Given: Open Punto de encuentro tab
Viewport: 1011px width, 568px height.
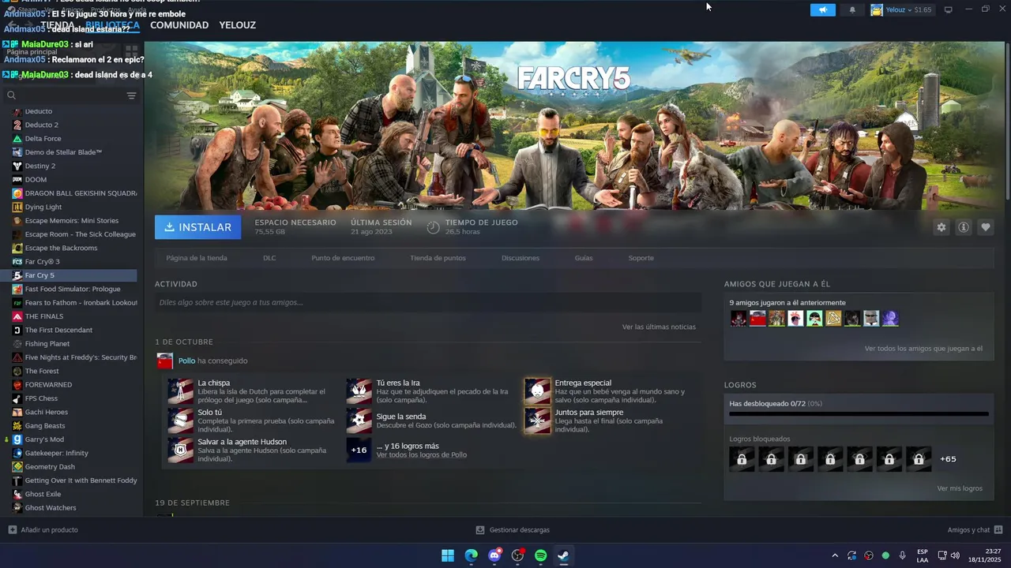Looking at the screenshot, I should pos(343,258).
